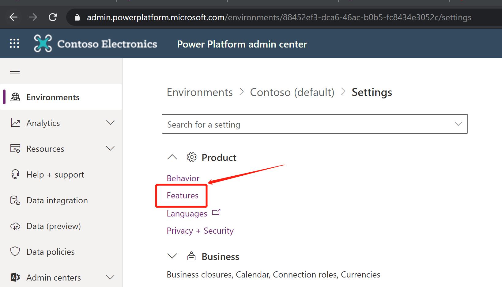Viewport: 502px width, 287px height.
Task: Click Contoso (default) in the breadcrumb
Action: [x=292, y=92]
